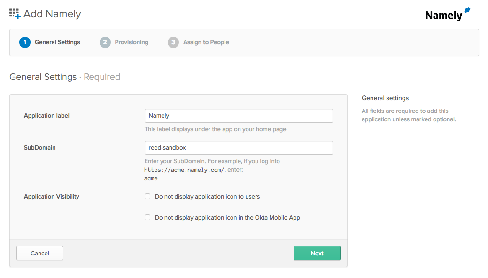Click the step 3 circle icon
Screen dimensions: 488x278
click(x=173, y=42)
